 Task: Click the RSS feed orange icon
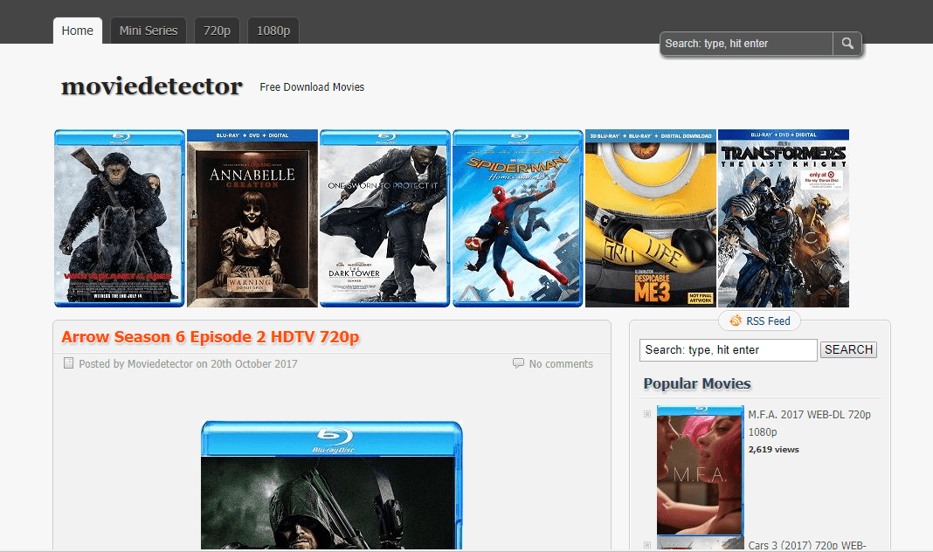(x=736, y=321)
